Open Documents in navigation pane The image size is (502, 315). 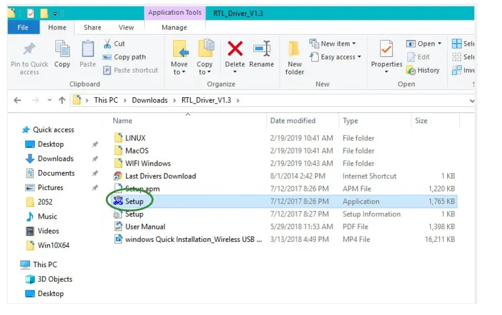pos(56,173)
